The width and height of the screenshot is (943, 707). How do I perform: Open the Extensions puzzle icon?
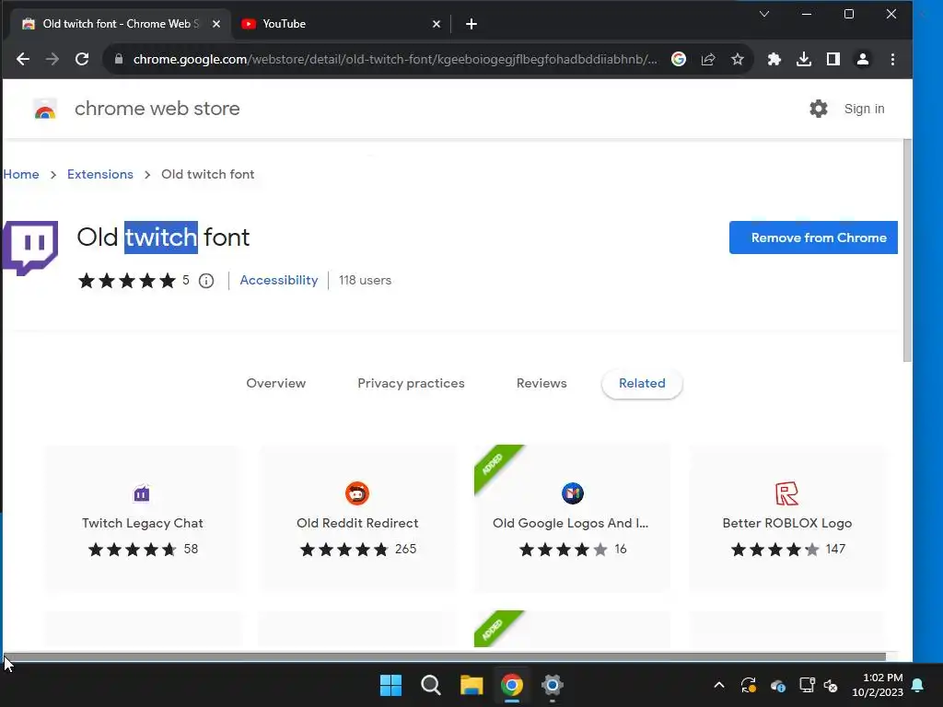click(774, 59)
